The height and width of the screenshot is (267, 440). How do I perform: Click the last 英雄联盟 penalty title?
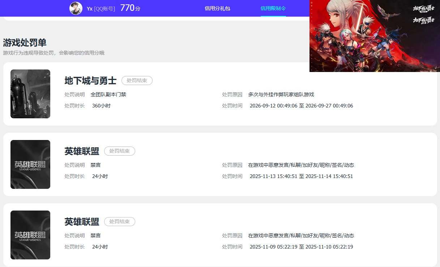point(82,221)
